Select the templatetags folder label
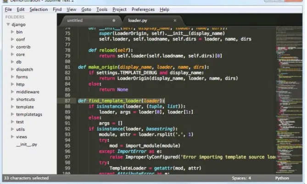Screen dimensions: 307x184 click(x=29, y=114)
